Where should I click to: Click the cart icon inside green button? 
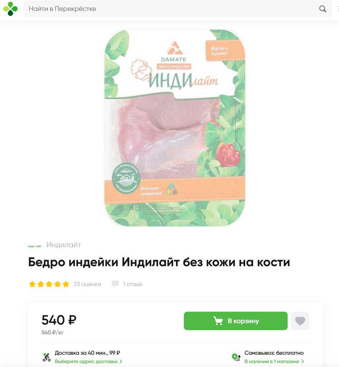coord(218,321)
